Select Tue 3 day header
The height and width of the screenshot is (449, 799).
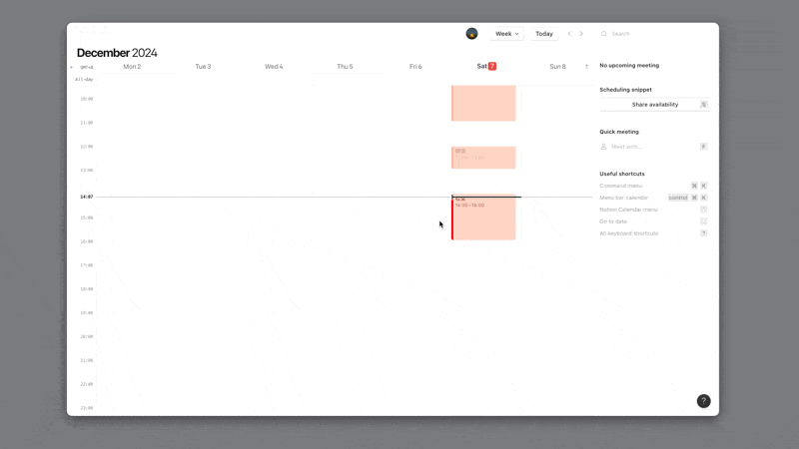point(203,66)
